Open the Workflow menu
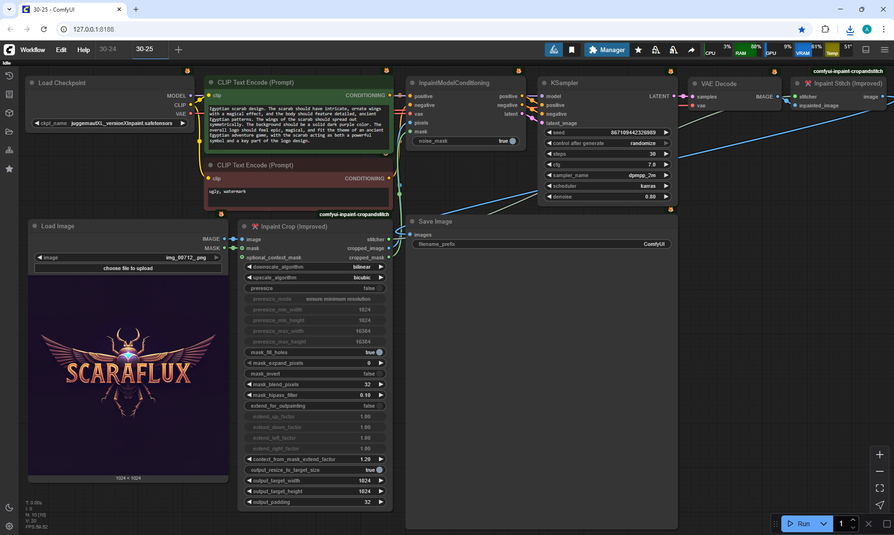Viewport: 894px width, 535px height. (33, 50)
